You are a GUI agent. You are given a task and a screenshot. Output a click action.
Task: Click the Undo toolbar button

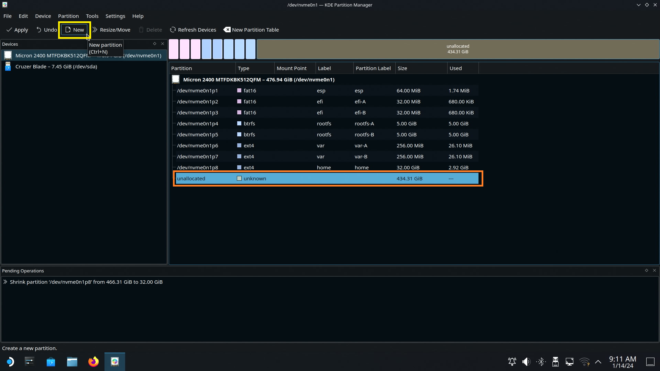(46, 30)
